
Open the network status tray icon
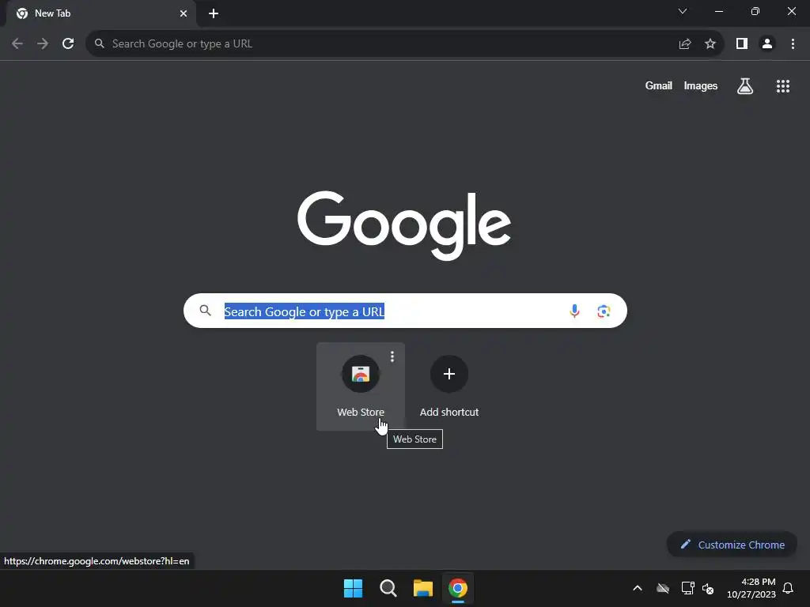tap(687, 588)
